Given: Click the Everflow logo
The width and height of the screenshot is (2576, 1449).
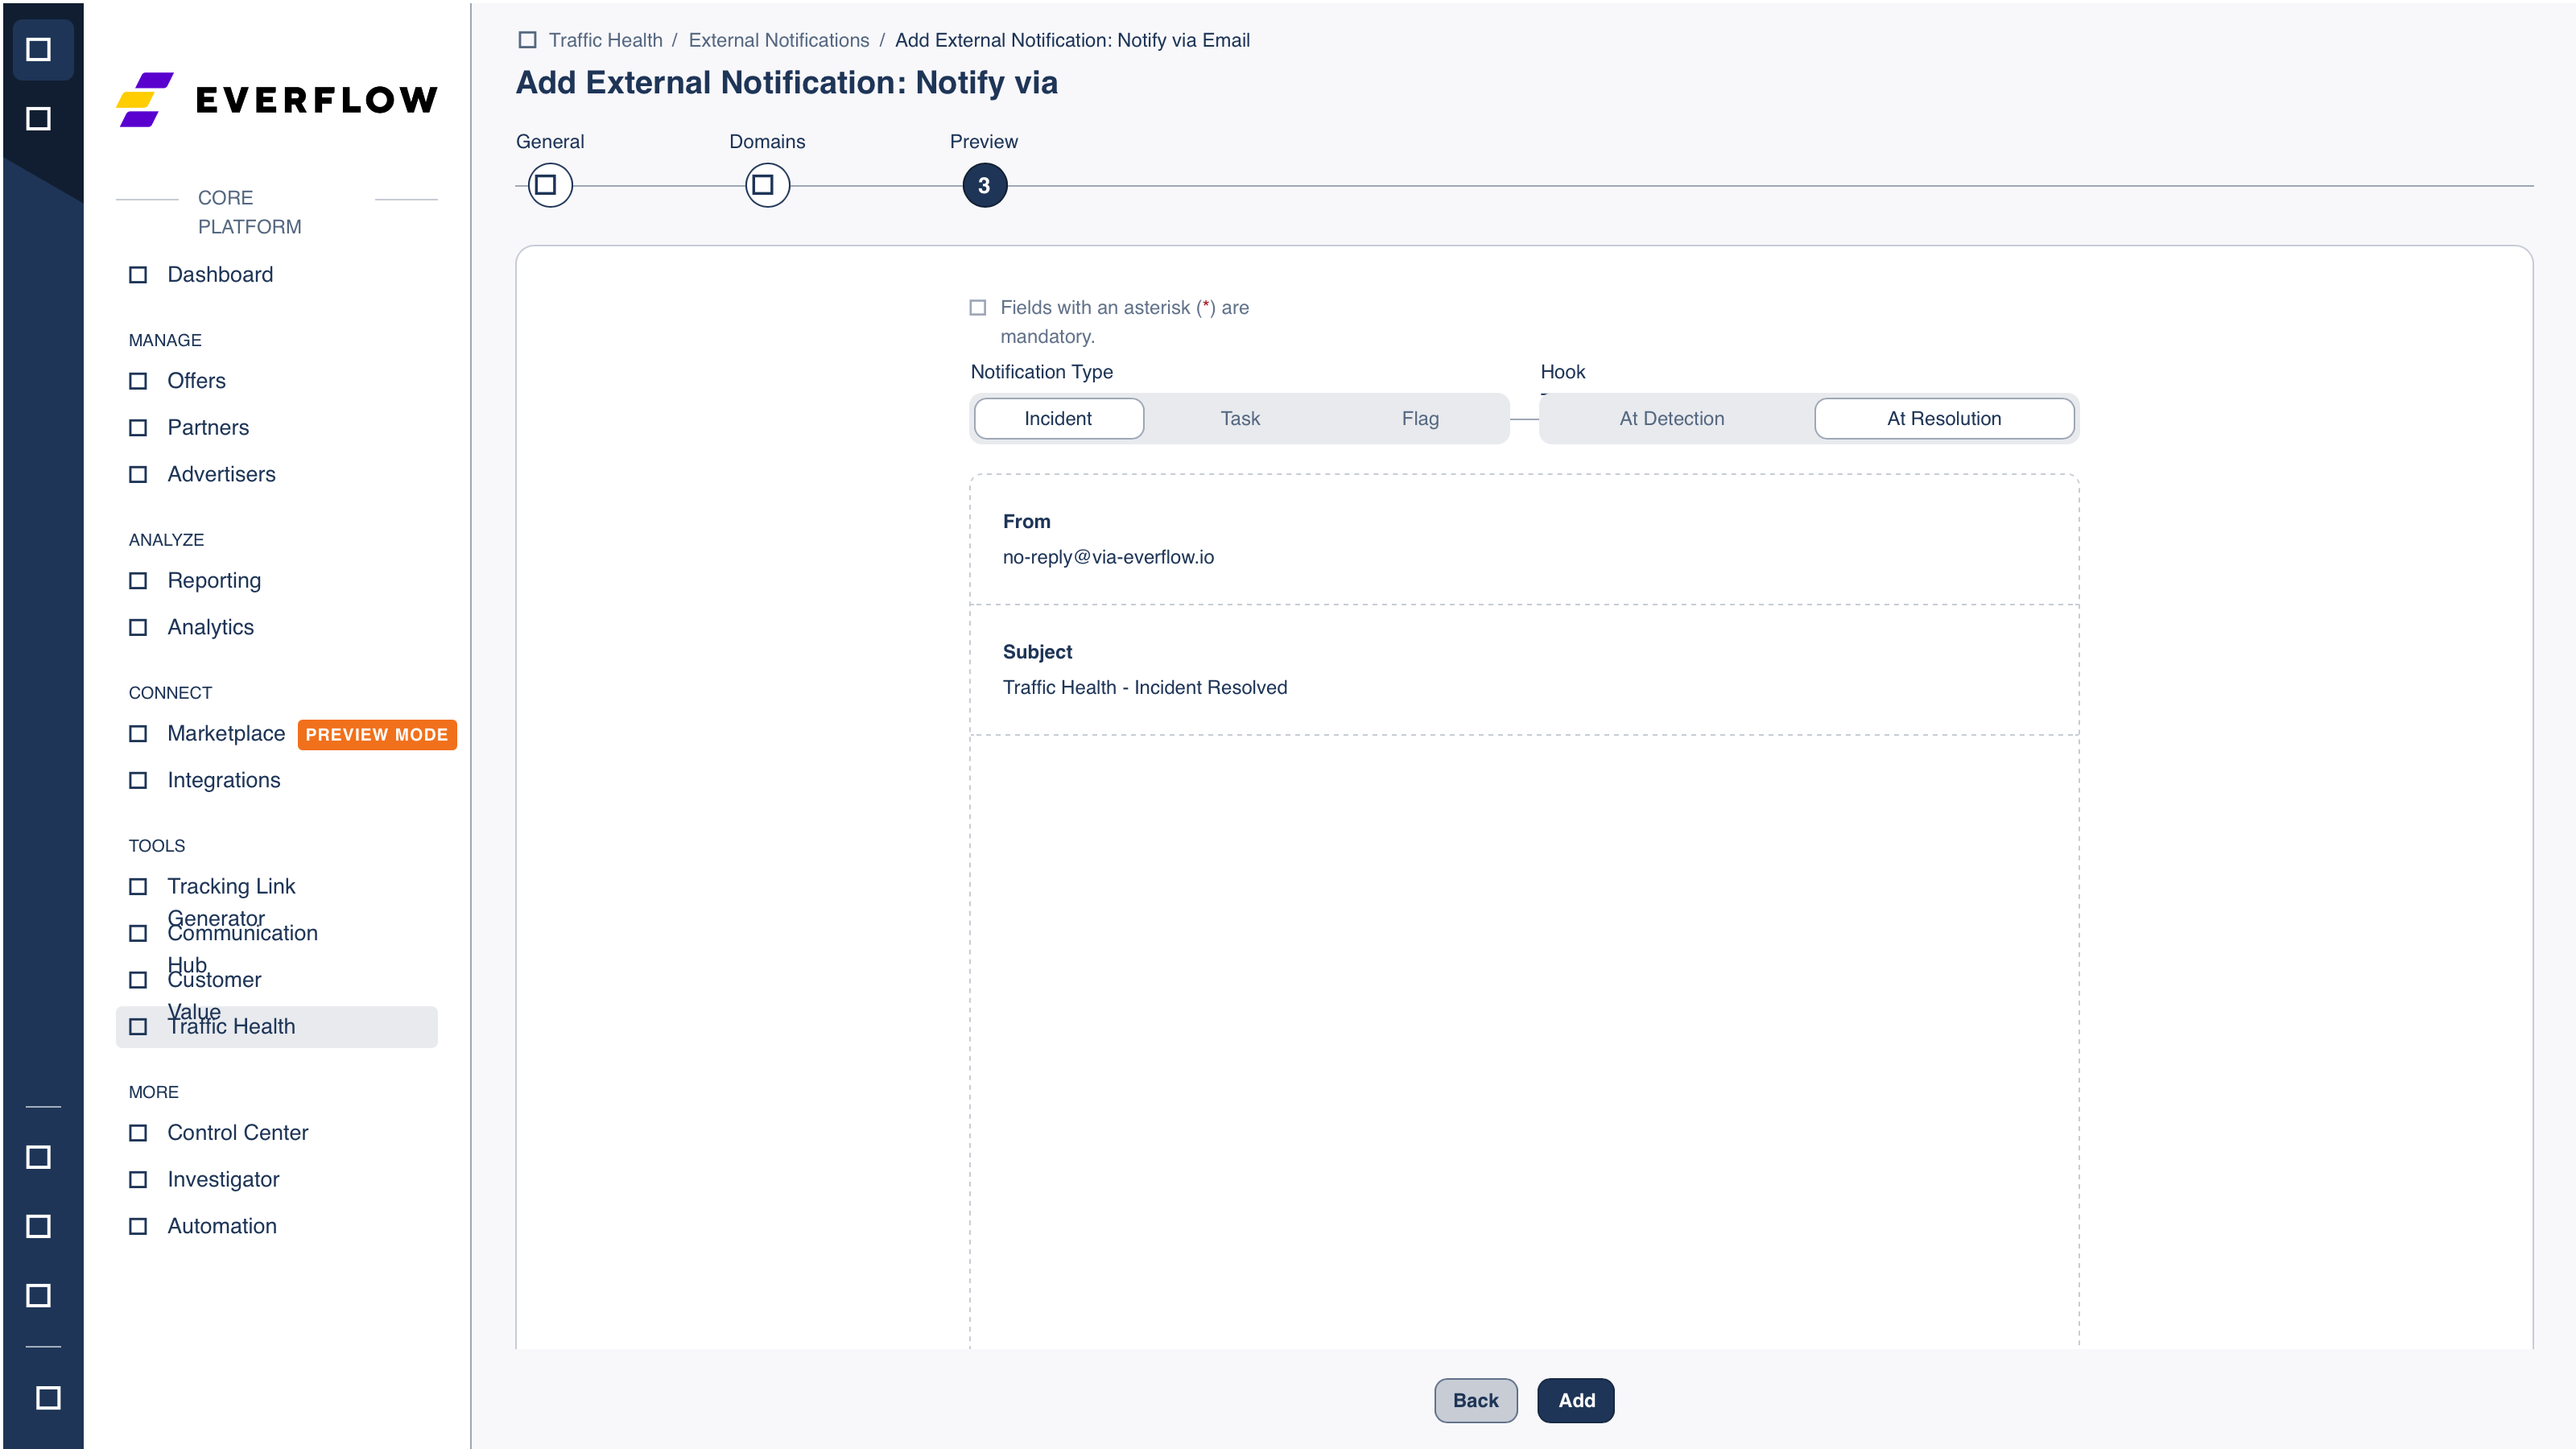Looking at the screenshot, I should click(276, 99).
